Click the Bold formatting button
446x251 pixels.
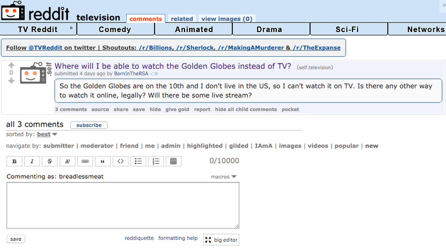[14, 162]
